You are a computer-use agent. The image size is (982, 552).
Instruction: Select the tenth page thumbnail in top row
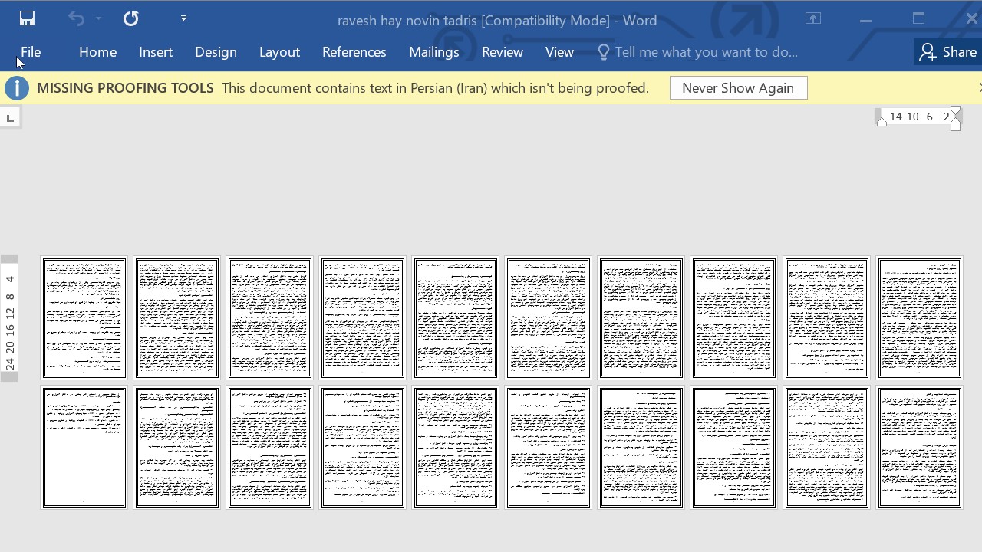[x=919, y=318]
